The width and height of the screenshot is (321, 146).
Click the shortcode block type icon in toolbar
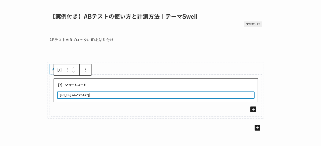click(60, 70)
